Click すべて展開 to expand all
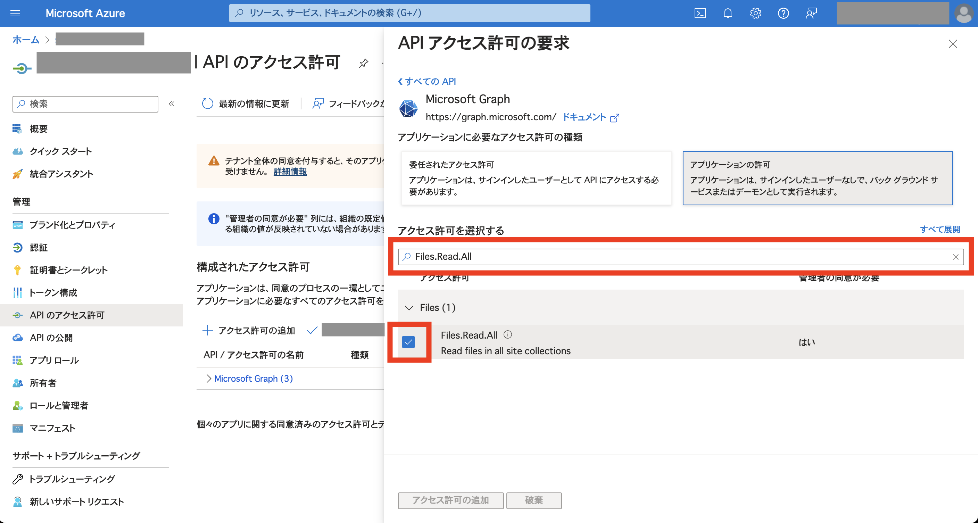 [940, 229]
